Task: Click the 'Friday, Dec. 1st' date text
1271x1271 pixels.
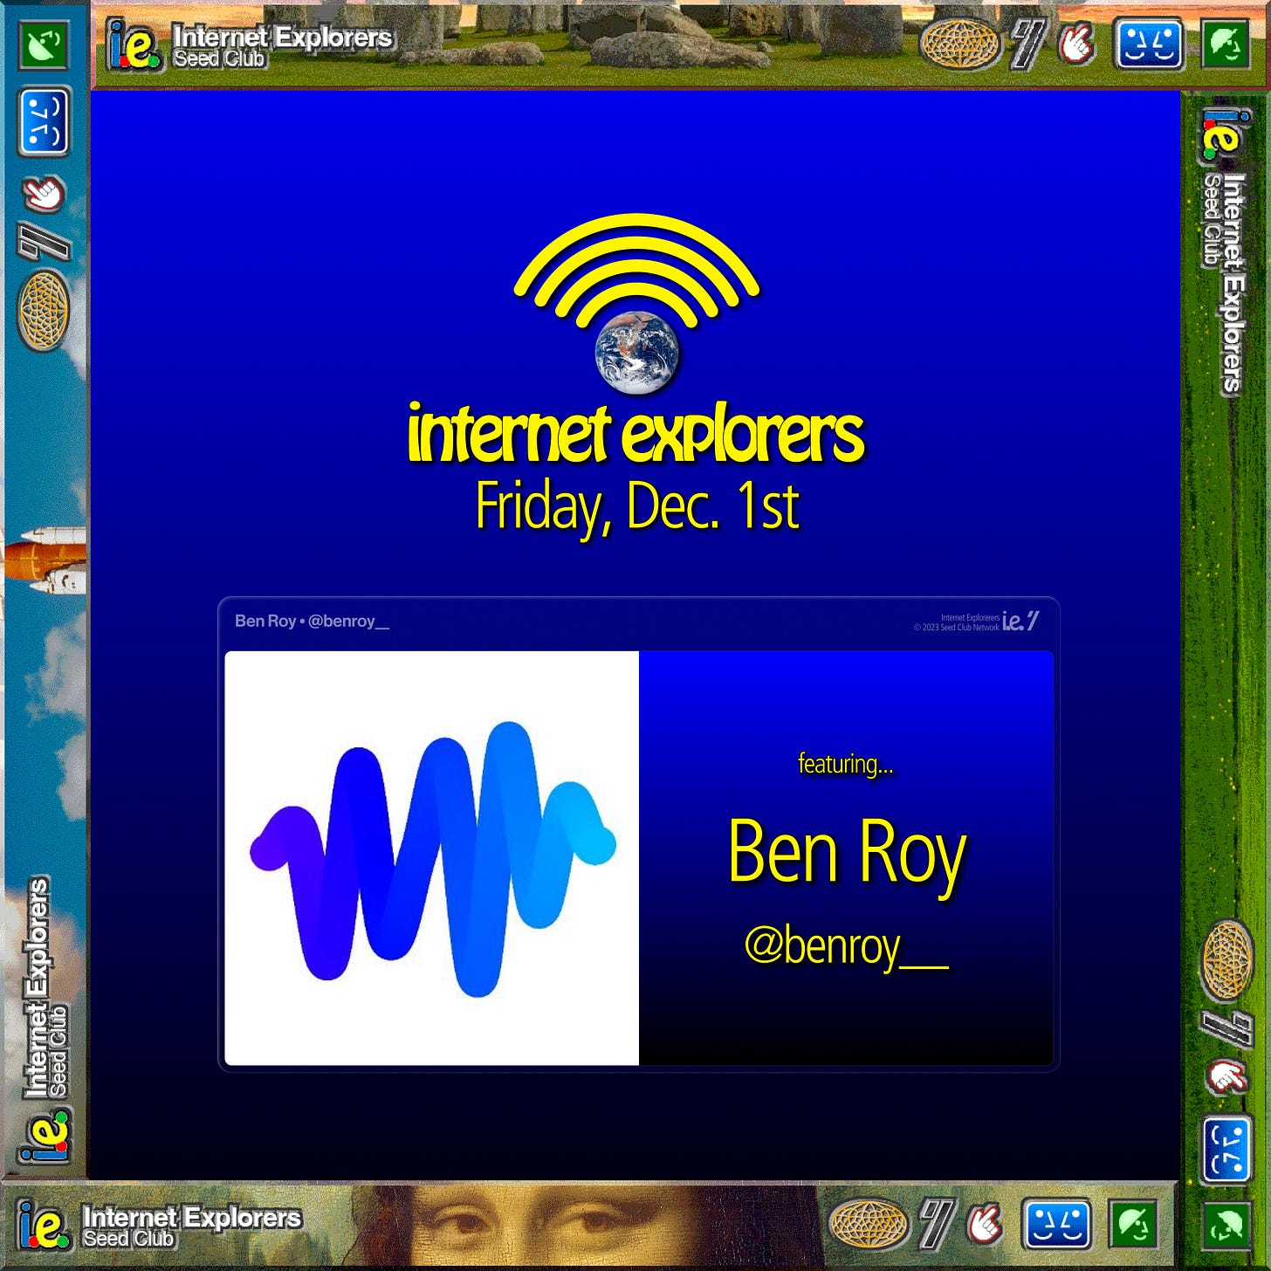Action: click(x=637, y=506)
